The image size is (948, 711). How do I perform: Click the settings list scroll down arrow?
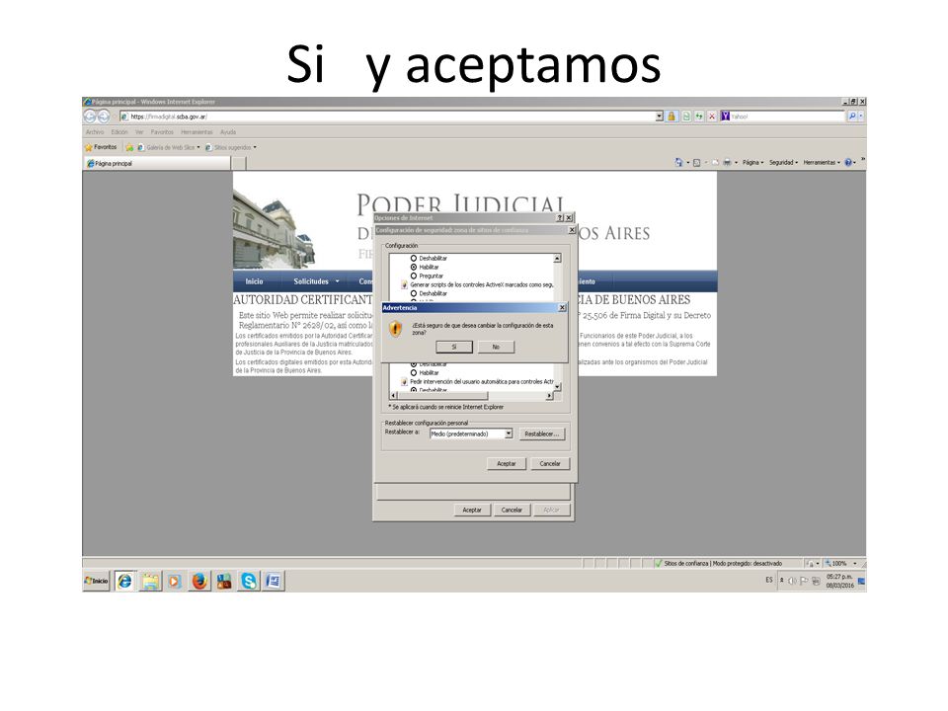click(x=557, y=386)
